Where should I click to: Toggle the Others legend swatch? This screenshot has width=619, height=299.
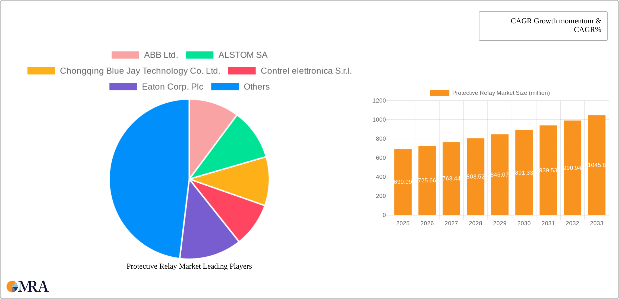click(225, 87)
